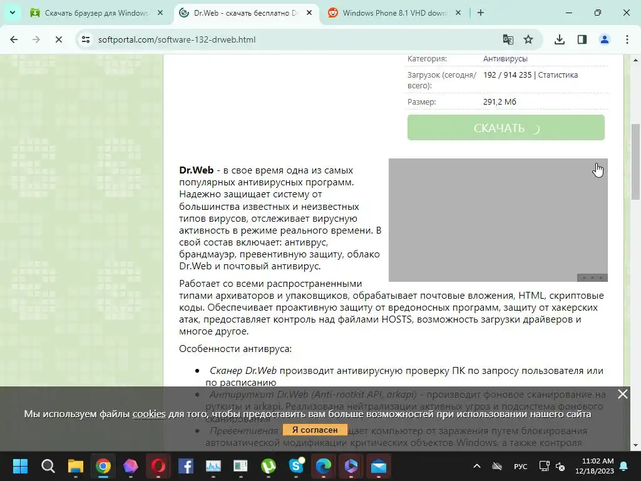
Task: Toggle the Chrome side panel
Action: (x=582, y=39)
